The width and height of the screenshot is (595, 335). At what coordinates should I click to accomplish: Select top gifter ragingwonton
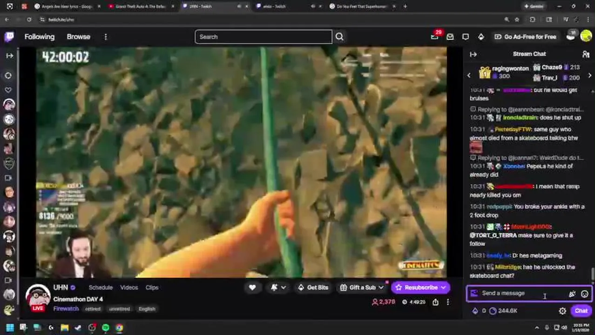[x=510, y=68]
